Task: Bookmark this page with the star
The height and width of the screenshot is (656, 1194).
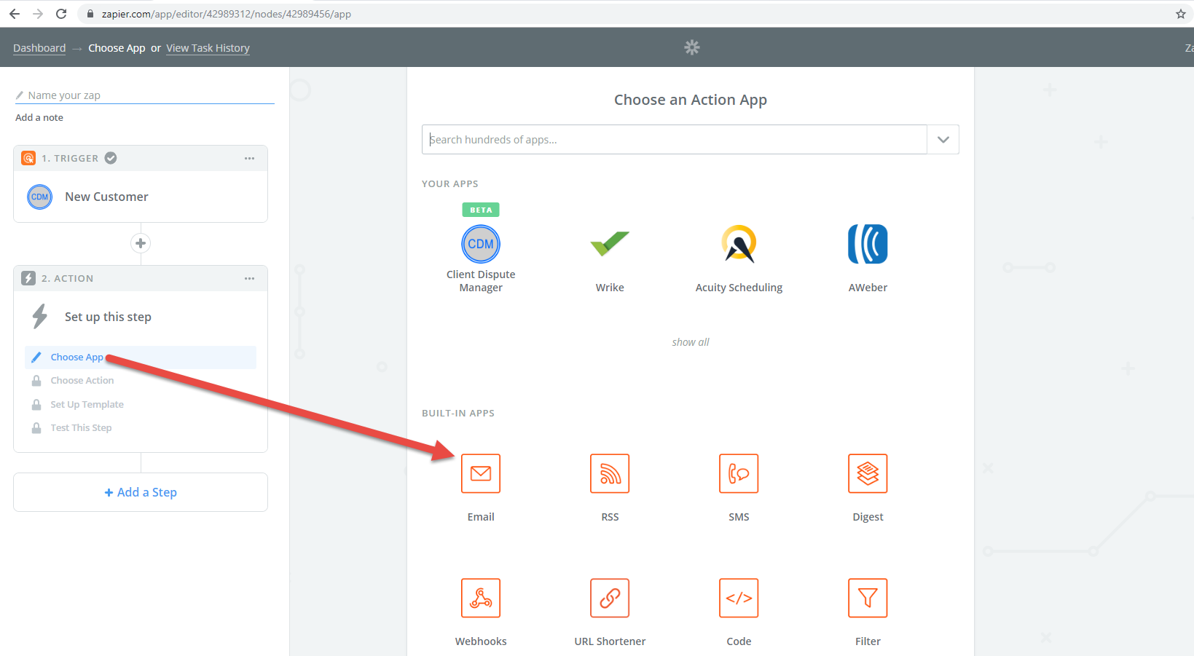Action: point(1181,14)
